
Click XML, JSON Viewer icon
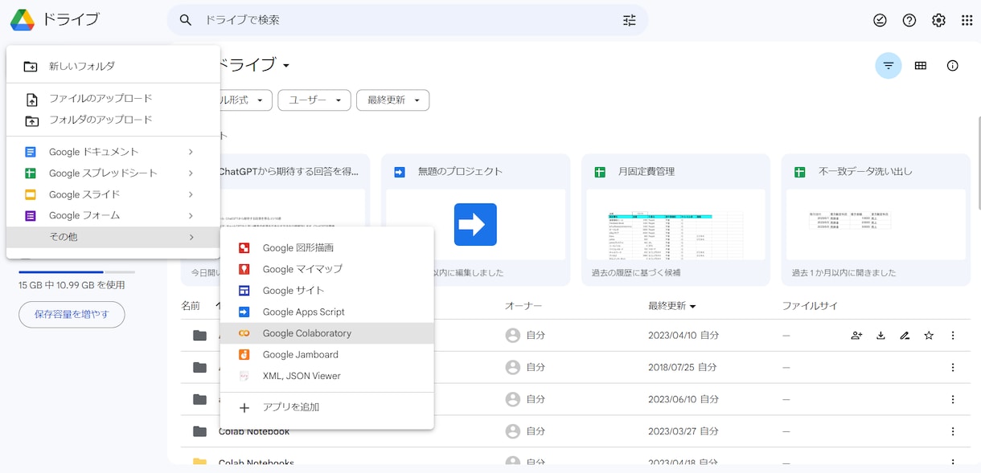tap(244, 376)
